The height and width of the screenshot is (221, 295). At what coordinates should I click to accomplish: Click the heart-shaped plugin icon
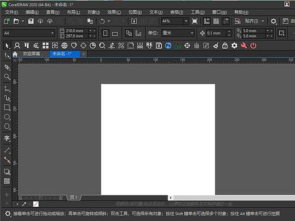(x=74, y=45)
